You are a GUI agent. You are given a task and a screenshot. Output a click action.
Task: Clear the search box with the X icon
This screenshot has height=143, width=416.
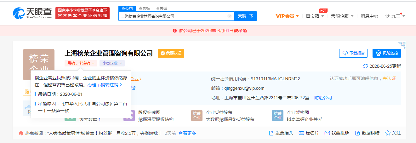click(x=230, y=16)
